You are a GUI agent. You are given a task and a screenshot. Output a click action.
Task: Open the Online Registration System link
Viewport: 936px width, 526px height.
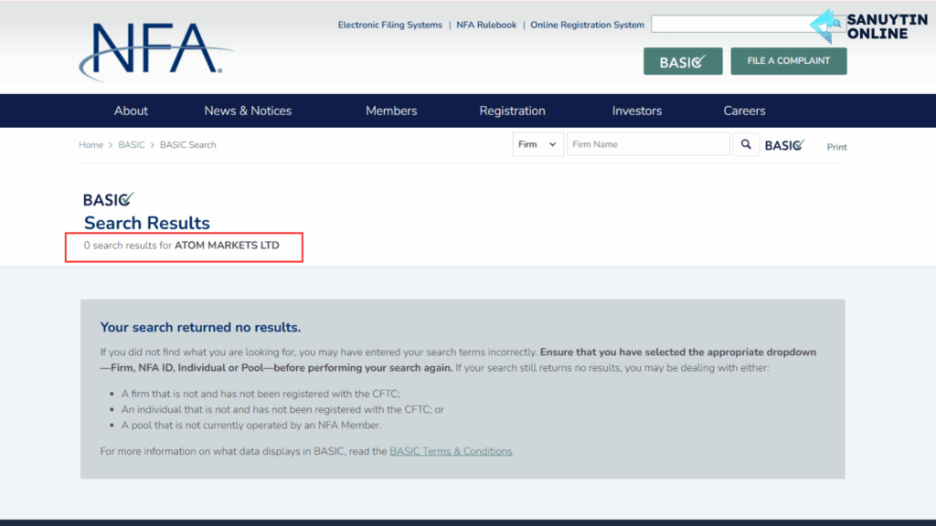click(x=588, y=25)
